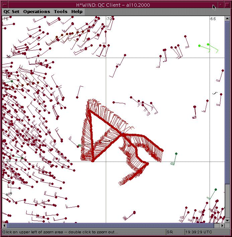Click the 19:39:29 UTC time display
The image size is (232, 237).
(199, 232)
